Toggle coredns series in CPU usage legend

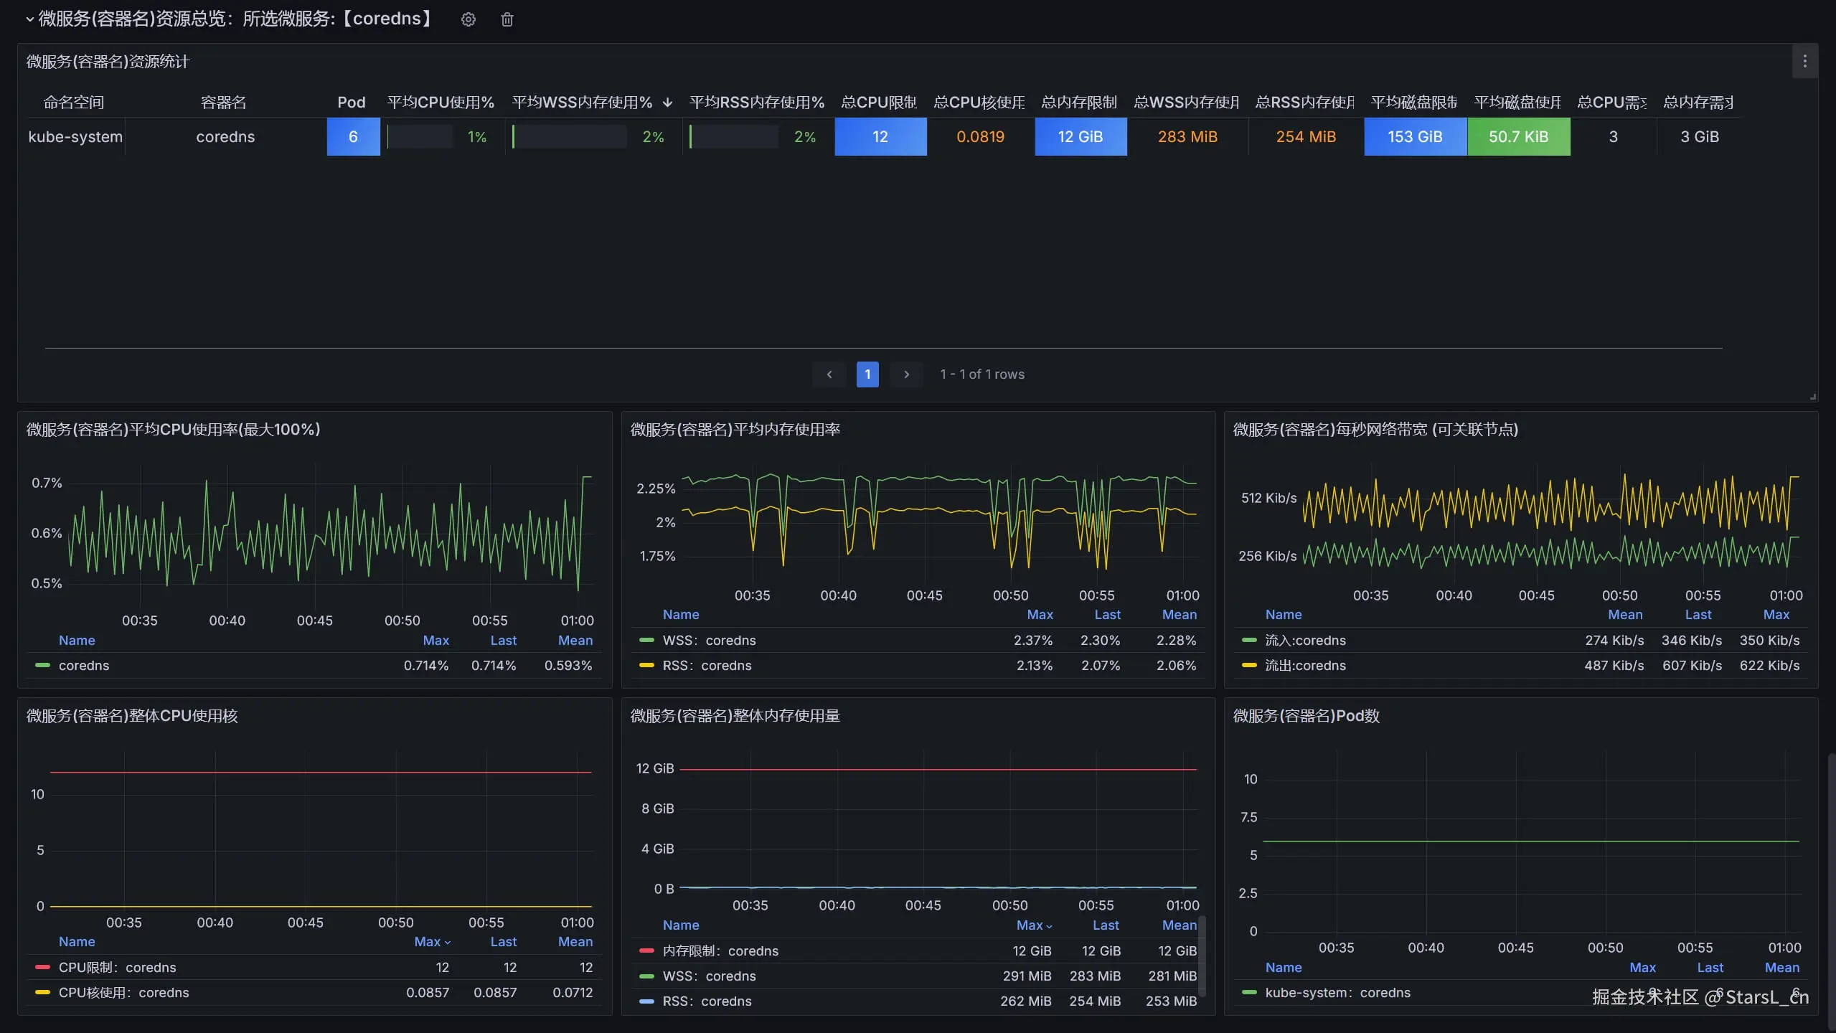pyautogui.click(x=83, y=666)
